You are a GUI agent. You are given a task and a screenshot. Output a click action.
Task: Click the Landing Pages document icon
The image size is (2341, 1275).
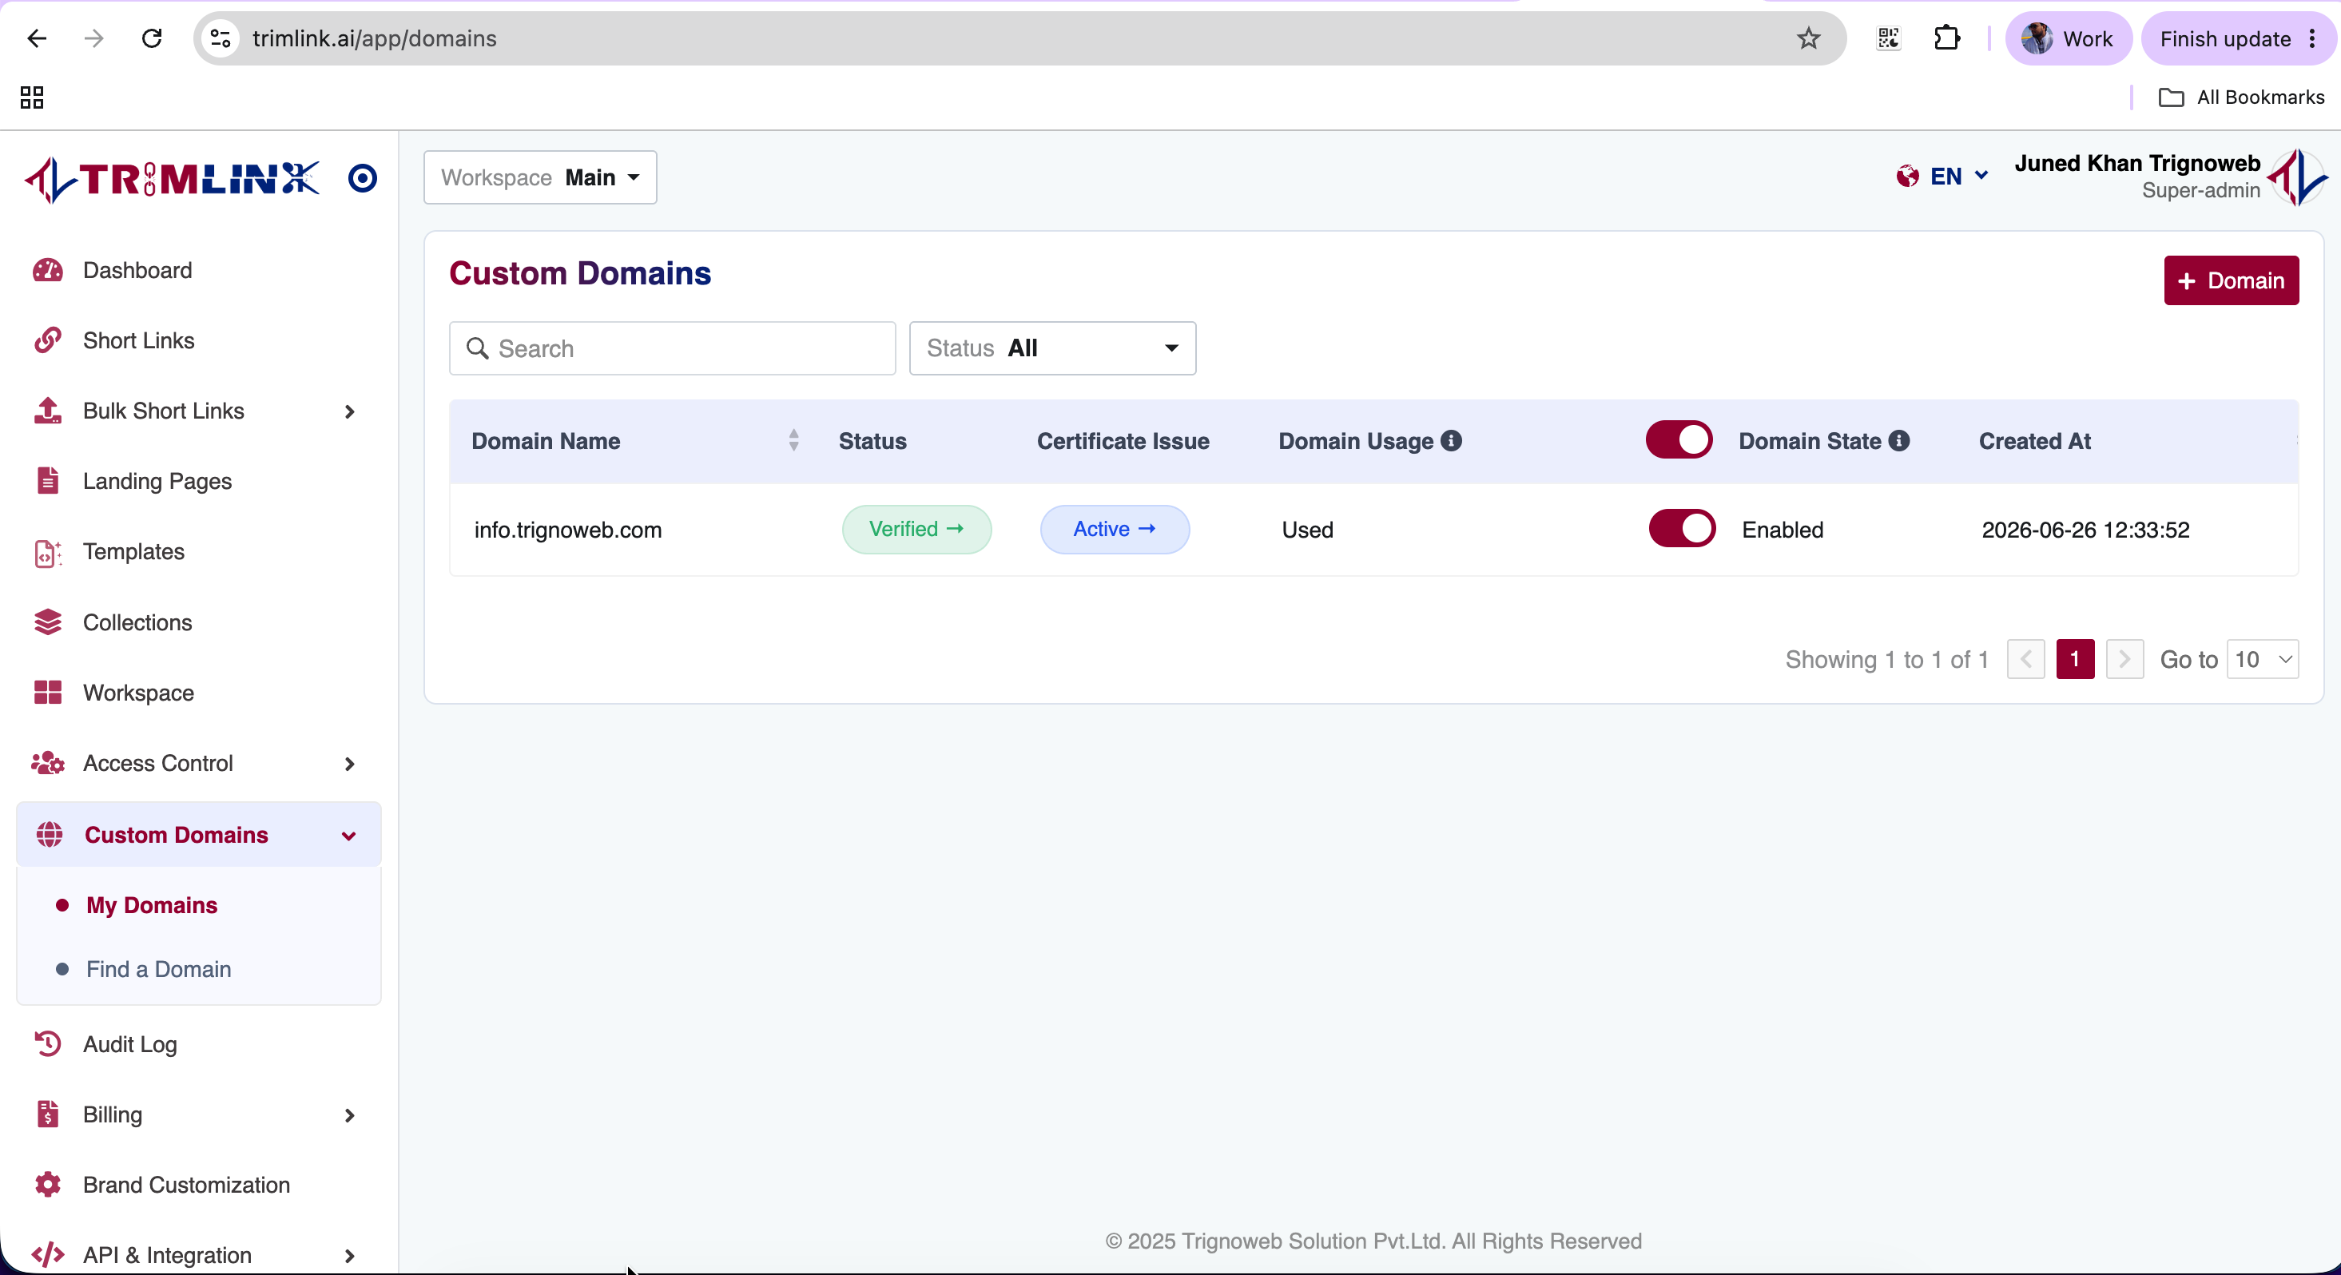[x=47, y=480]
